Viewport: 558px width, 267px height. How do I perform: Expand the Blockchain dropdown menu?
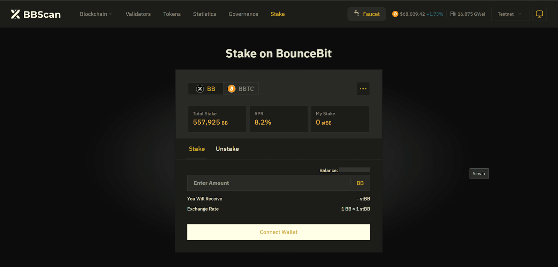(x=96, y=14)
